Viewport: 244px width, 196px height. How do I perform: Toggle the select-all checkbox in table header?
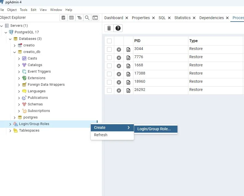coord(109,41)
